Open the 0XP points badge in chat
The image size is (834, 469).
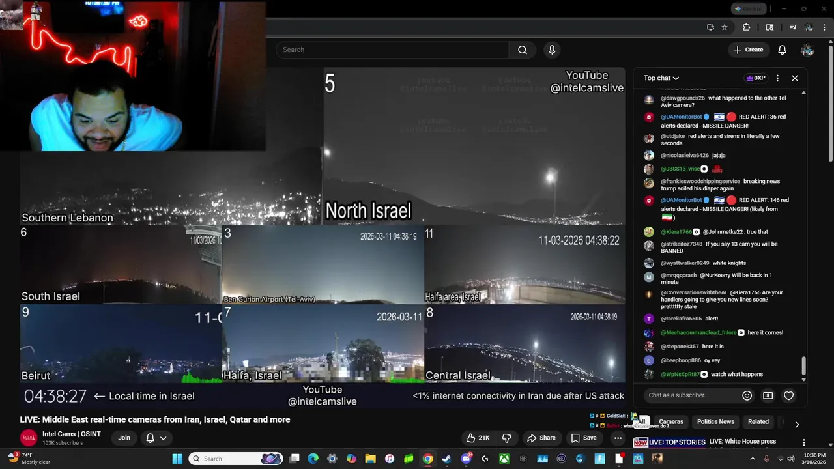[x=756, y=78]
